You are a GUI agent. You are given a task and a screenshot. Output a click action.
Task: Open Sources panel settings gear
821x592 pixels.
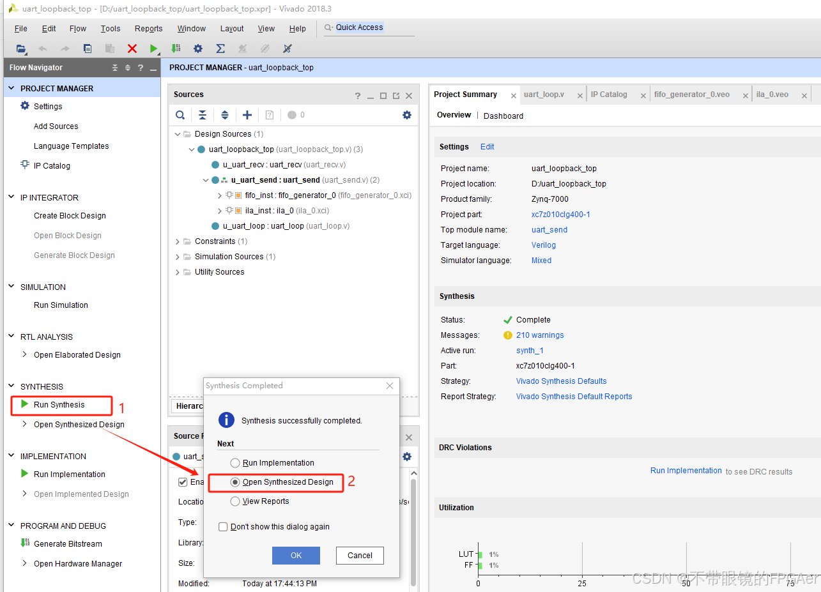tap(407, 115)
